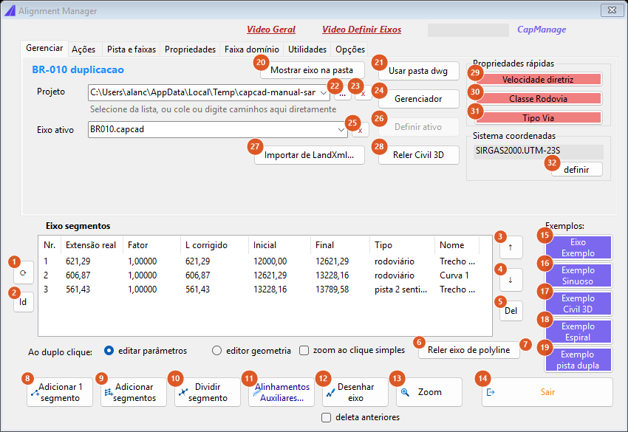Click Velocidade diretriz red button
Viewport: 628px width, 432px height.
(x=538, y=79)
